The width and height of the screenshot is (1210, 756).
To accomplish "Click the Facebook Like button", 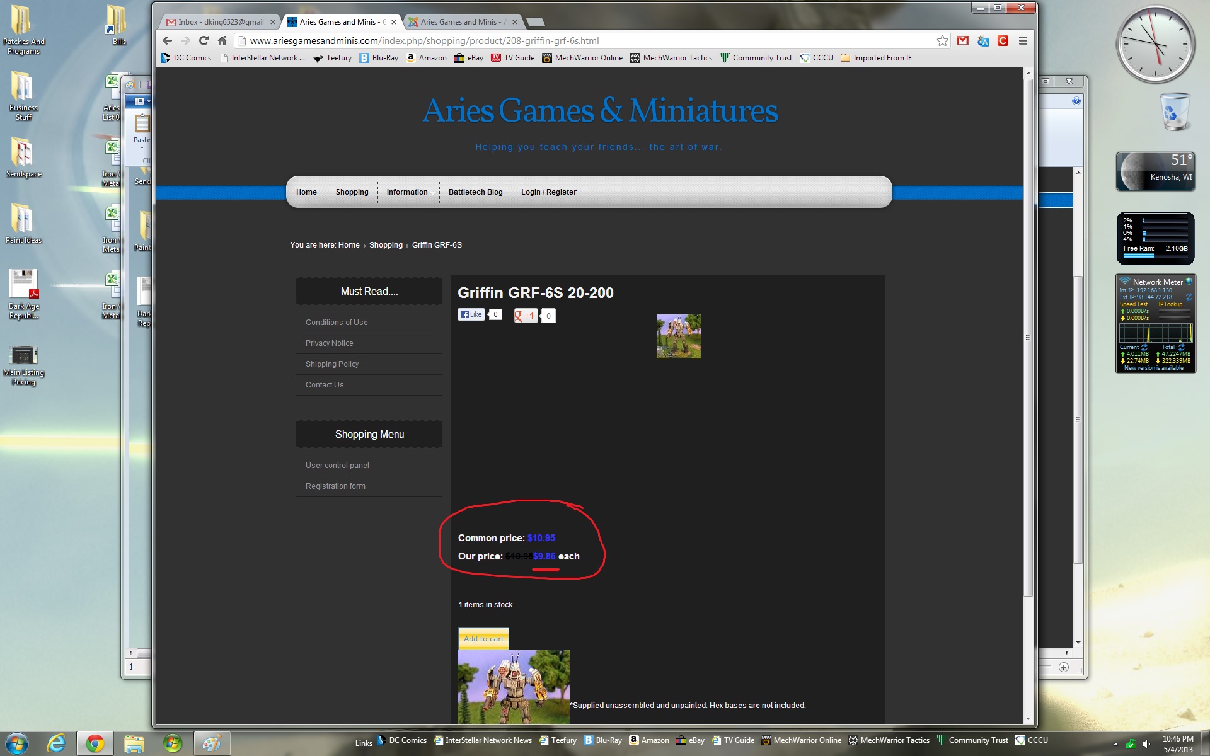I will (x=471, y=314).
